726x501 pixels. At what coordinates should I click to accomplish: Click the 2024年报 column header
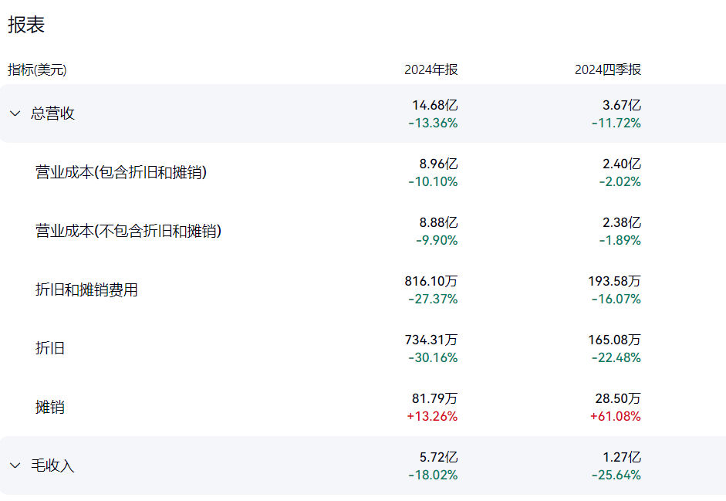click(431, 69)
